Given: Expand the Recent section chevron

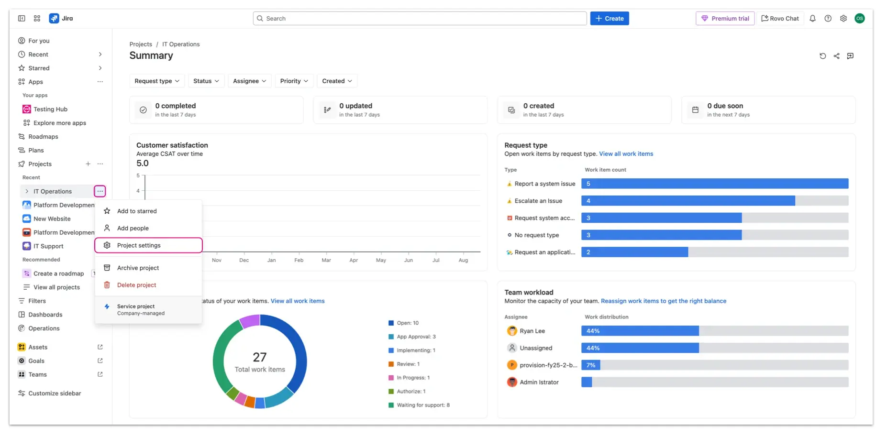Looking at the screenshot, I should tap(100, 55).
